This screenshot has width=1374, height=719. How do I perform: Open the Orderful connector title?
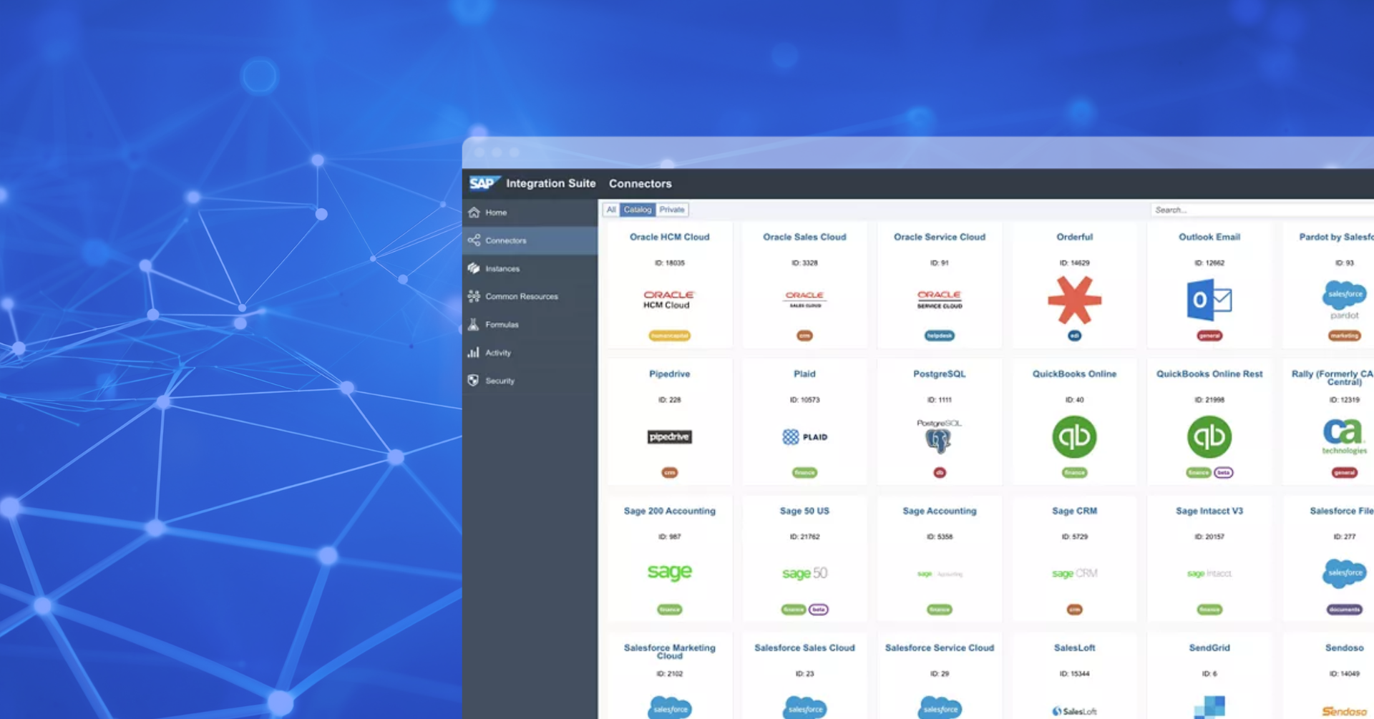(x=1074, y=237)
